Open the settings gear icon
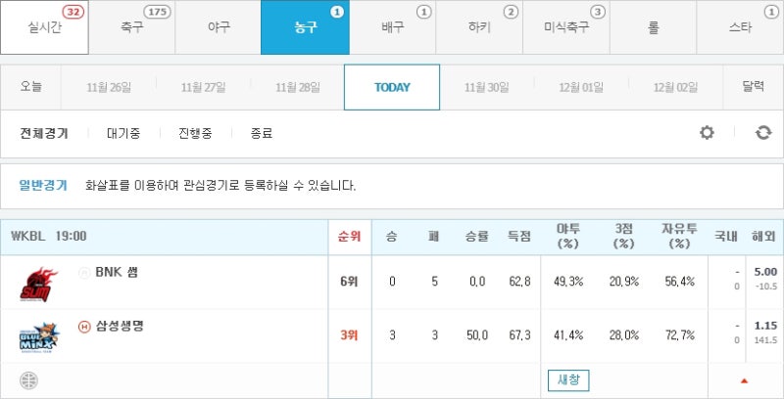Image resolution: width=784 pixels, height=399 pixels. click(707, 133)
